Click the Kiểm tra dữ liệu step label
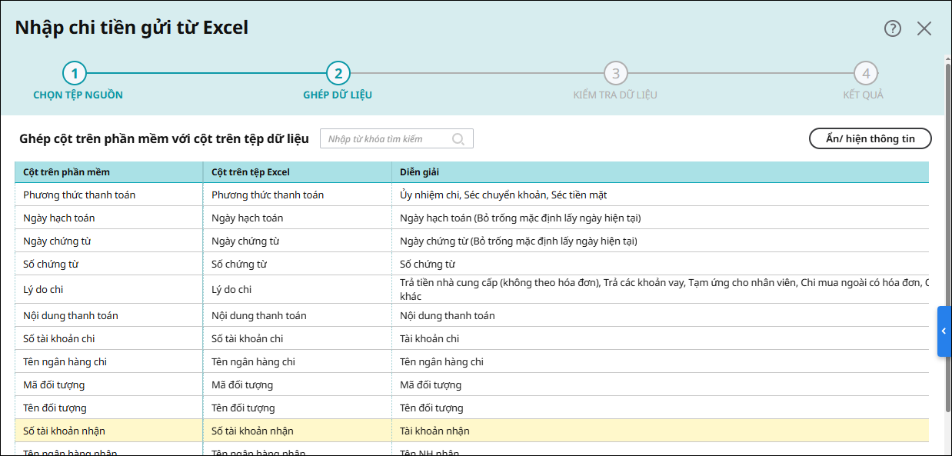The width and height of the screenshot is (952, 456). (x=614, y=95)
